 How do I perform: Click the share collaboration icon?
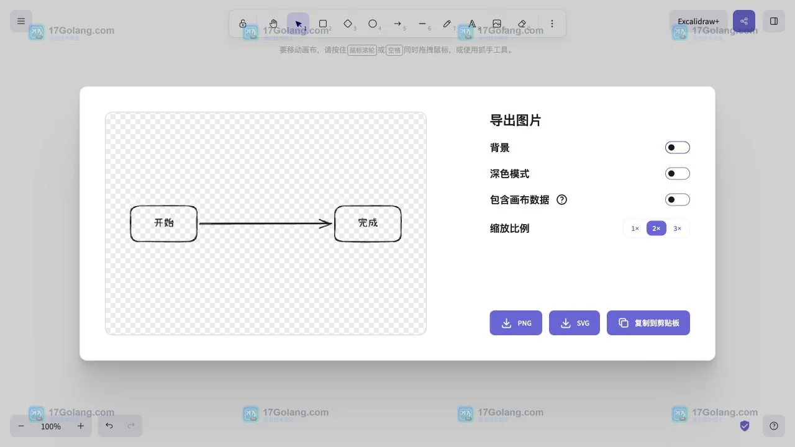[744, 21]
